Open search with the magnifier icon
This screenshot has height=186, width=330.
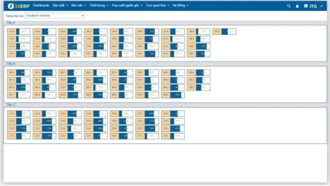[x=289, y=6]
